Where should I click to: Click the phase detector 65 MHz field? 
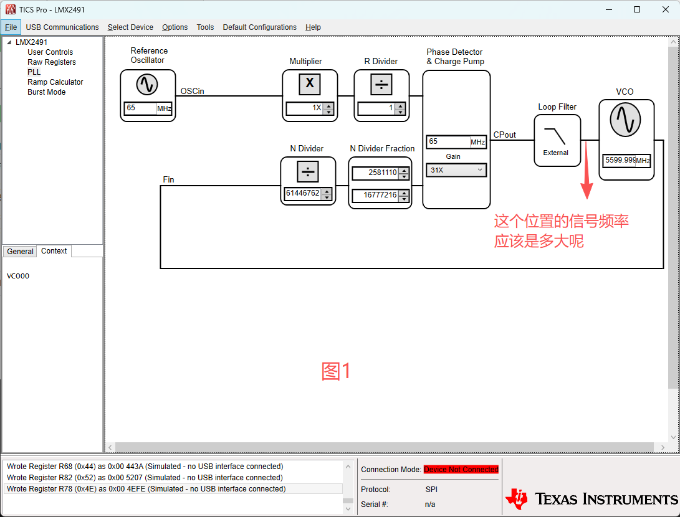pos(448,142)
